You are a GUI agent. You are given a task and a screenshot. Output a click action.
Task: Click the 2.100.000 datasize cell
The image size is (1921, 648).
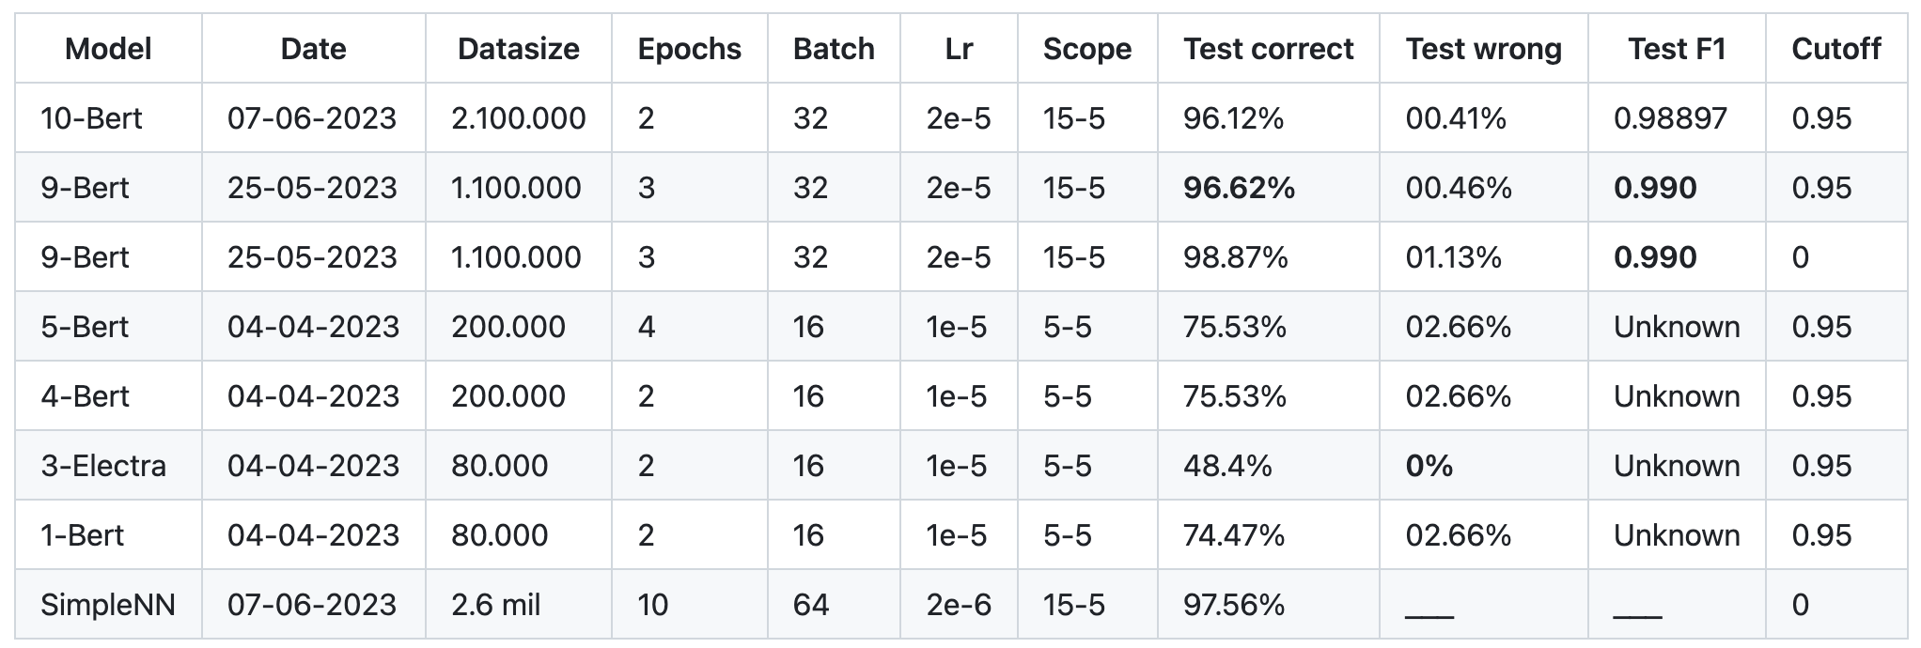coord(518,118)
